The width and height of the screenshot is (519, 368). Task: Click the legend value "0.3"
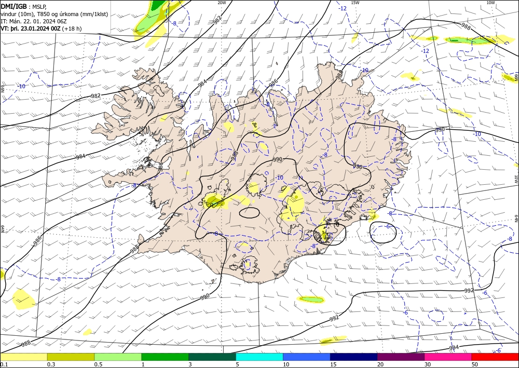(51, 364)
